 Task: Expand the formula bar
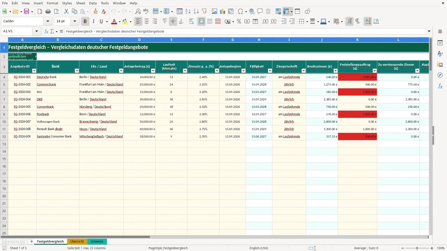click(x=429, y=32)
